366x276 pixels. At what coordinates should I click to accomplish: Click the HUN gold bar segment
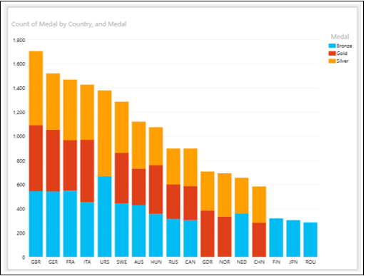(x=156, y=190)
